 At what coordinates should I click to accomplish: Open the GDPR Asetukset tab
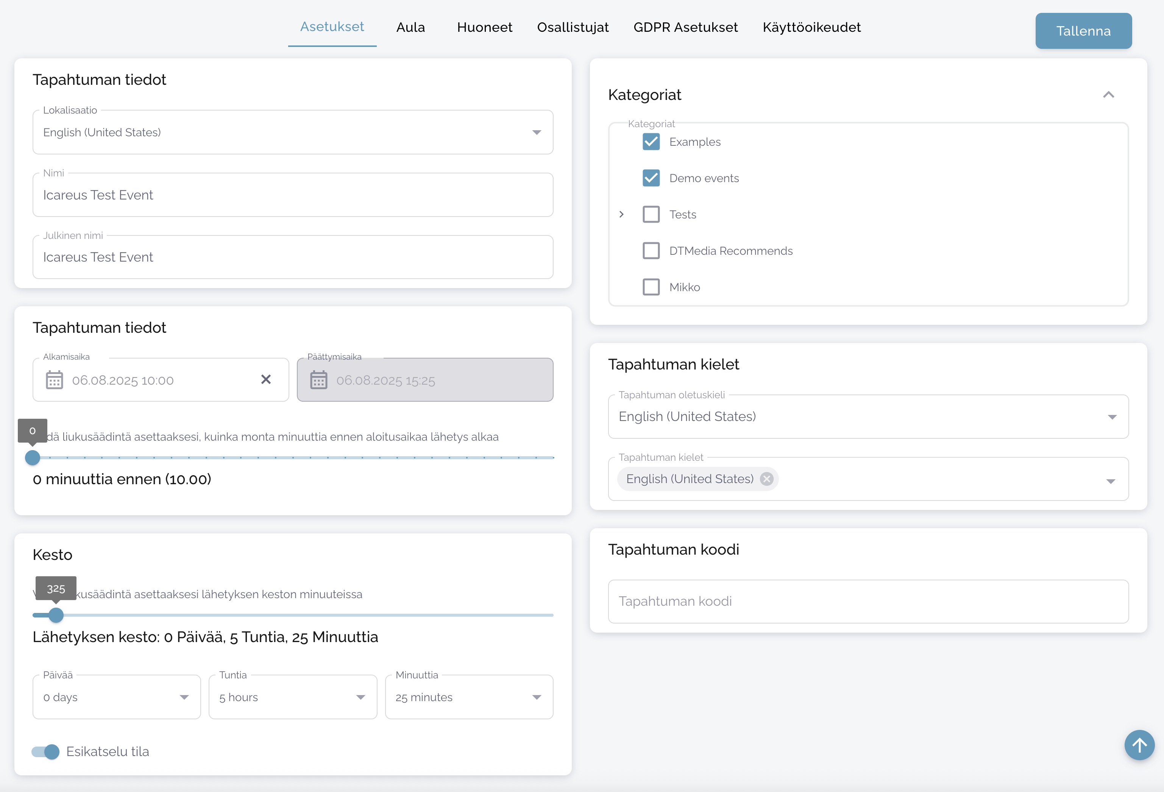(x=685, y=27)
